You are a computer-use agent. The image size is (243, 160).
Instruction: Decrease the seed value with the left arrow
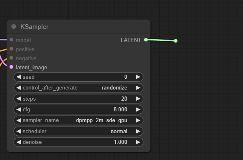click(19, 77)
